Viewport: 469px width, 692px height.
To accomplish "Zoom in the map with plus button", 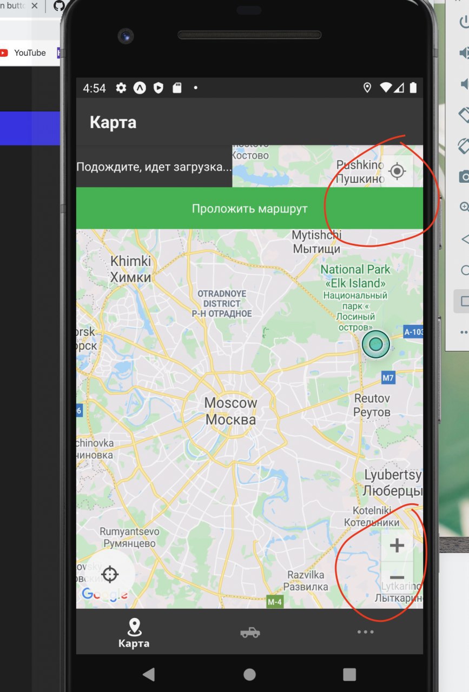I will tap(397, 545).
